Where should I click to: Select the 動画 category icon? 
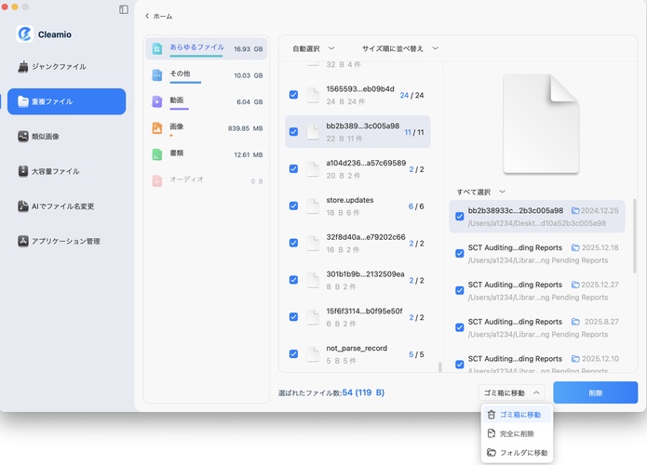158,100
